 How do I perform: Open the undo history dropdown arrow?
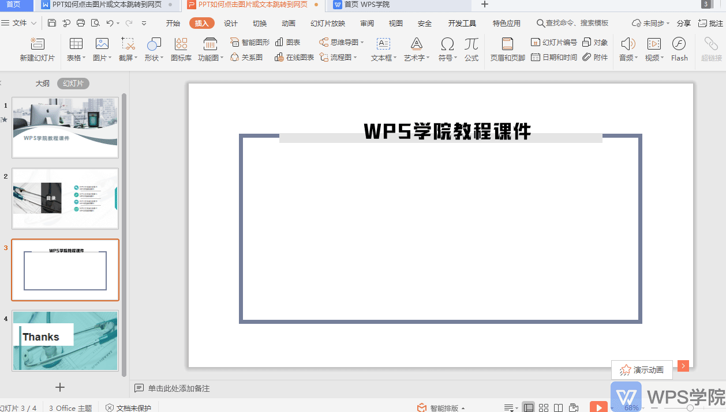point(118,23)
